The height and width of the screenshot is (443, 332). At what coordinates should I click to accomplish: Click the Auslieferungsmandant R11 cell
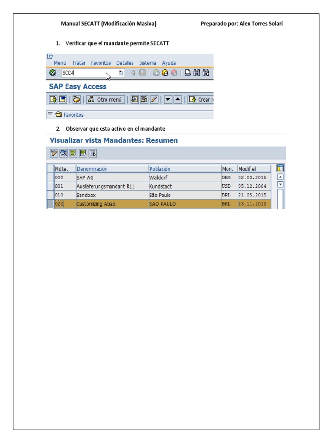point(112,186)
